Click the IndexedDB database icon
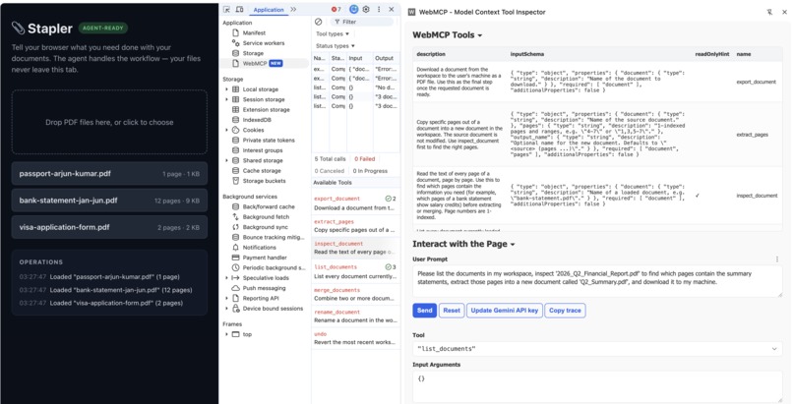This screenshot has width=793, height=404. (x=236, y=120)
